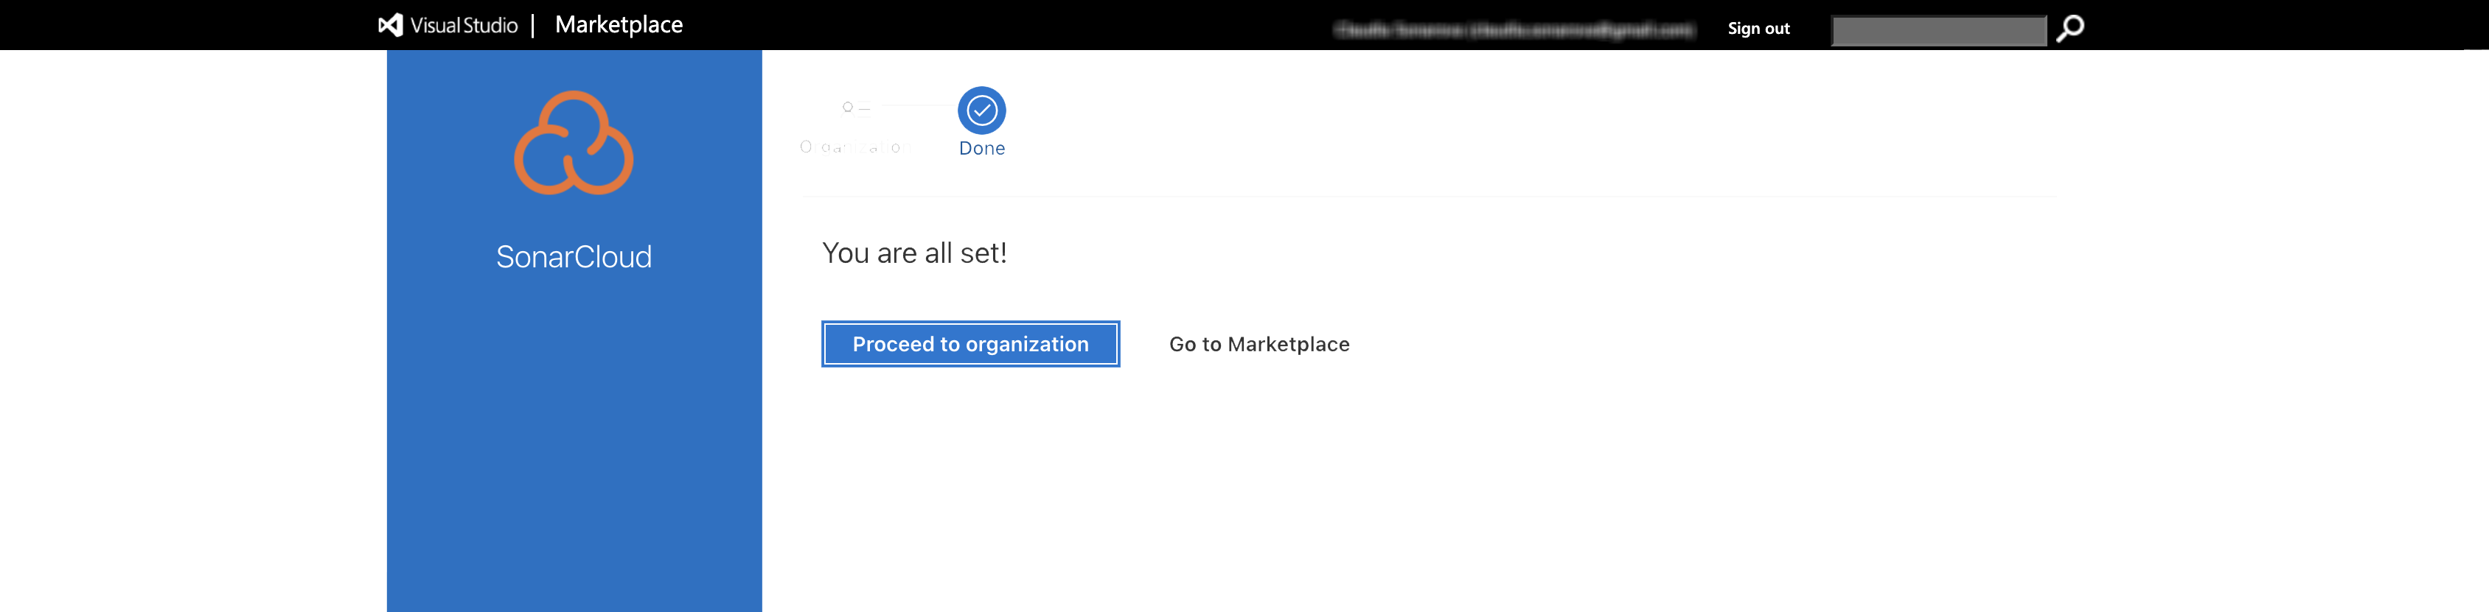
Task: Click the faded Organization step label
Action: (855, 148)
